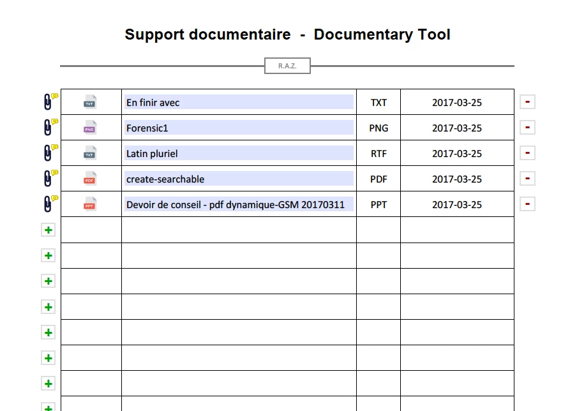Click the 2017-03-25 date in the Devoir de conseil row

[456, 204]
